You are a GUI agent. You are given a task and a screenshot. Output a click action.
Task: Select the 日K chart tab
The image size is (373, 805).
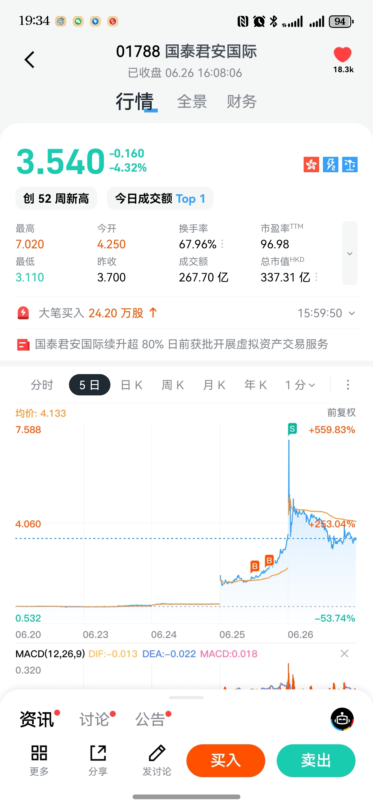[132, 385]
